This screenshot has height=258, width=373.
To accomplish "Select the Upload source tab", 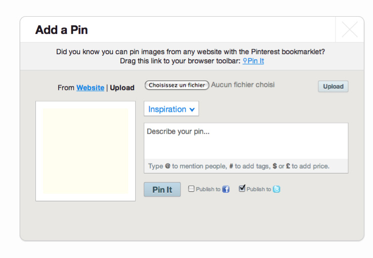I will [122, 88].
